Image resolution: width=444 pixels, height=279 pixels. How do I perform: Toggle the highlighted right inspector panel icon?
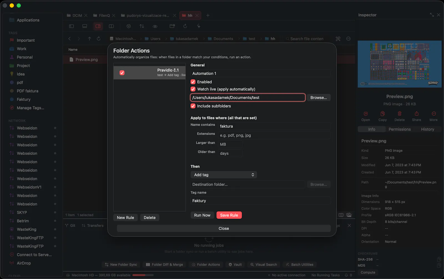98,26
